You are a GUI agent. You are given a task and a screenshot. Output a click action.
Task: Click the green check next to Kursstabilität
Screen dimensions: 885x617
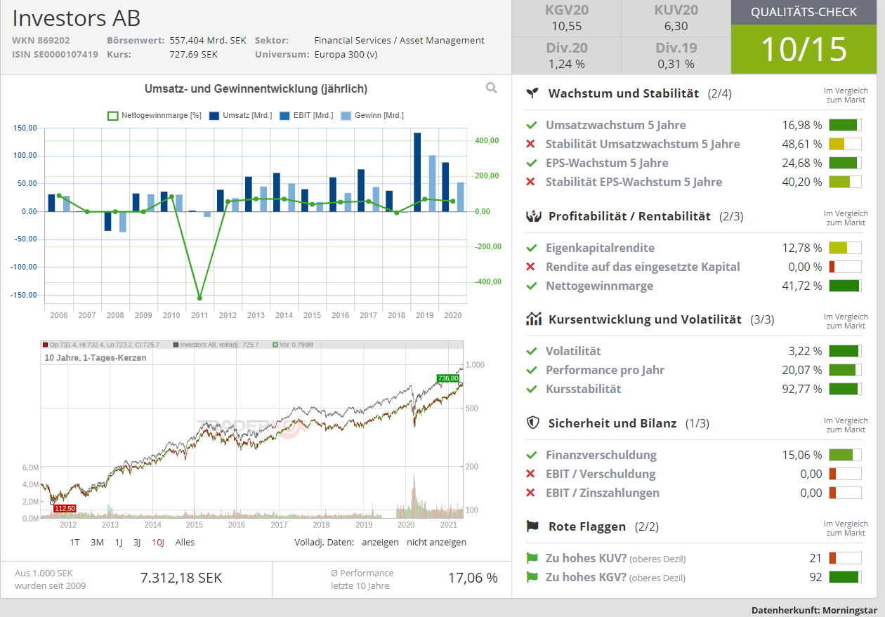click(x=532, y=389)
